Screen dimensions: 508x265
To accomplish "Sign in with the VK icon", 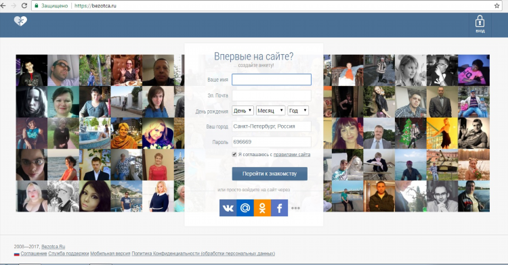I will (x=228, y=208).
